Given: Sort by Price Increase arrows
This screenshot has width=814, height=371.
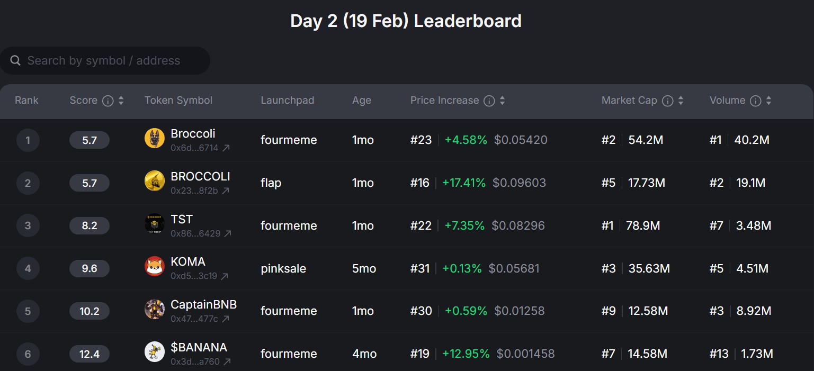Looking at the screenshot, I should click(502, 101).
